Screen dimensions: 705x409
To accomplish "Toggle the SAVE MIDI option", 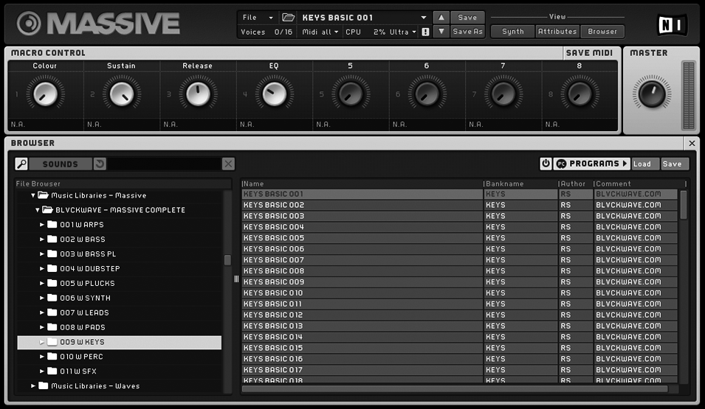I will (588, 53).
